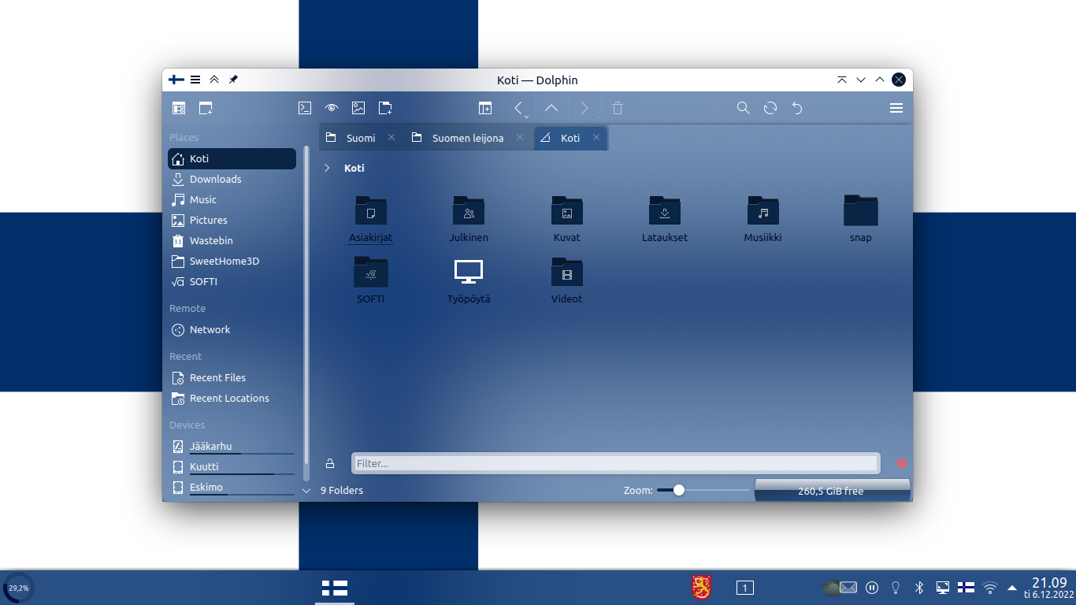Expand the status bar chevron
The width and height of the screenshot is (1076, 605).
pyautogui.click(x=306, y=490)
